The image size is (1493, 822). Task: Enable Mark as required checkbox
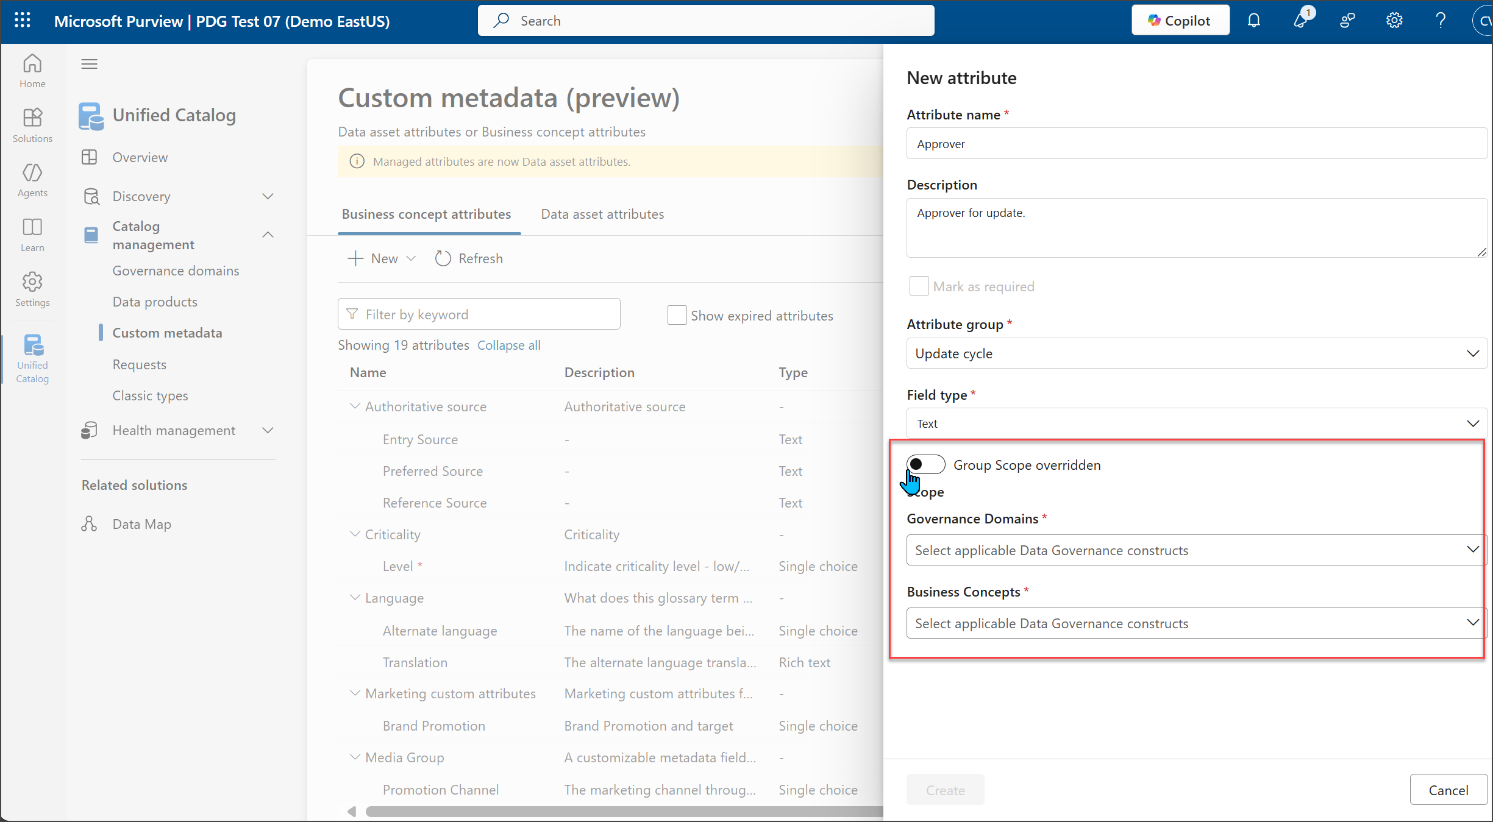click(919, 286)
